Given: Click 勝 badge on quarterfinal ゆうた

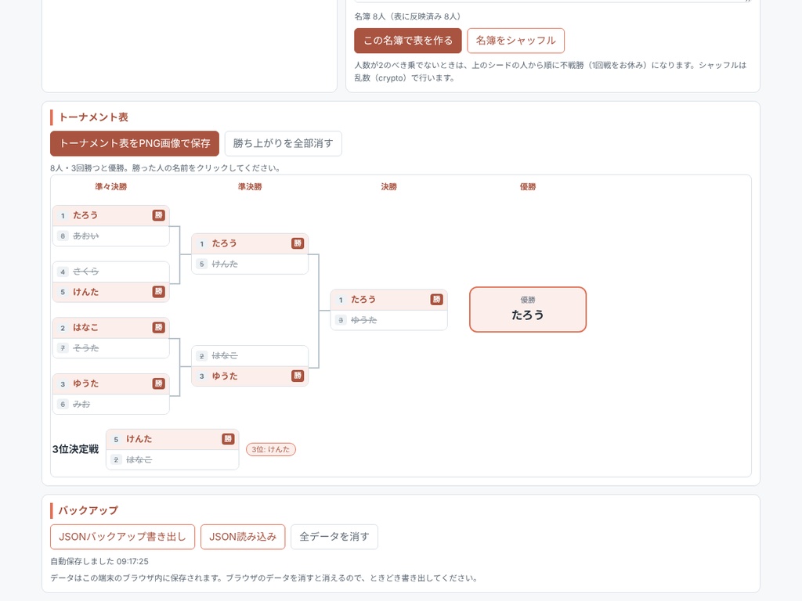Looking at the screenshot, I should [x=158, y=383].
